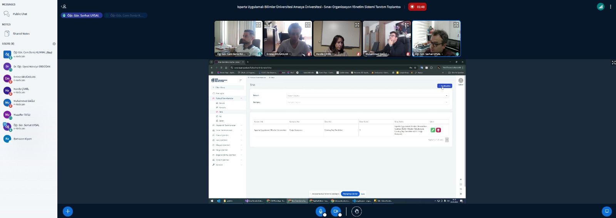The width and height of the screenshot is (616, 218).
Task: Toggle the user list panel button
Action: pyautogui.click(x=64, y=7)
